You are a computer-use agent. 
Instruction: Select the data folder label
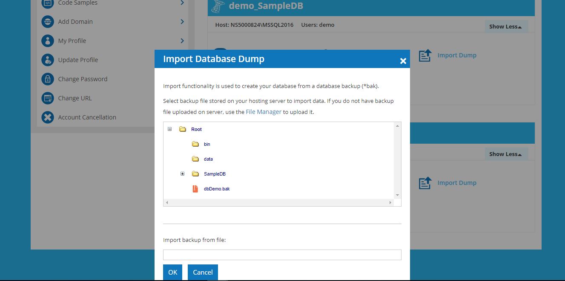(208, 159)
